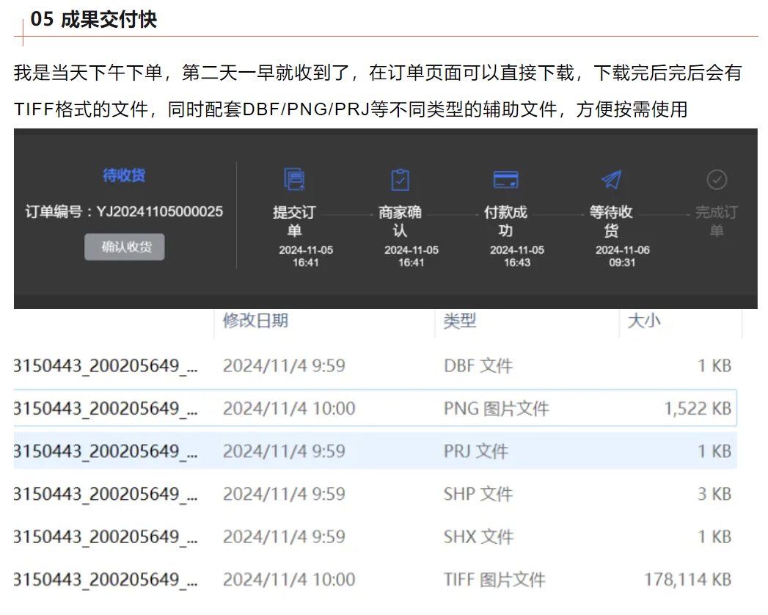Click the 05 成果交付快 section heading

pos(94,19)
